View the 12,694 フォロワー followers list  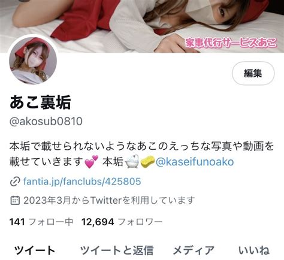click(122, 222)
